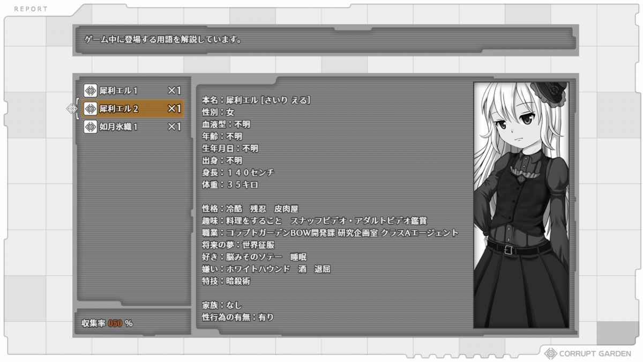This screenshot has width=643, height=362.
Task: Click the ×1 count next to 犀利エル2
Action: coord(175,108)
